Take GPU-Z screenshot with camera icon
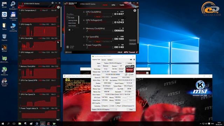224x126 pixels. (x=131, y=59)
